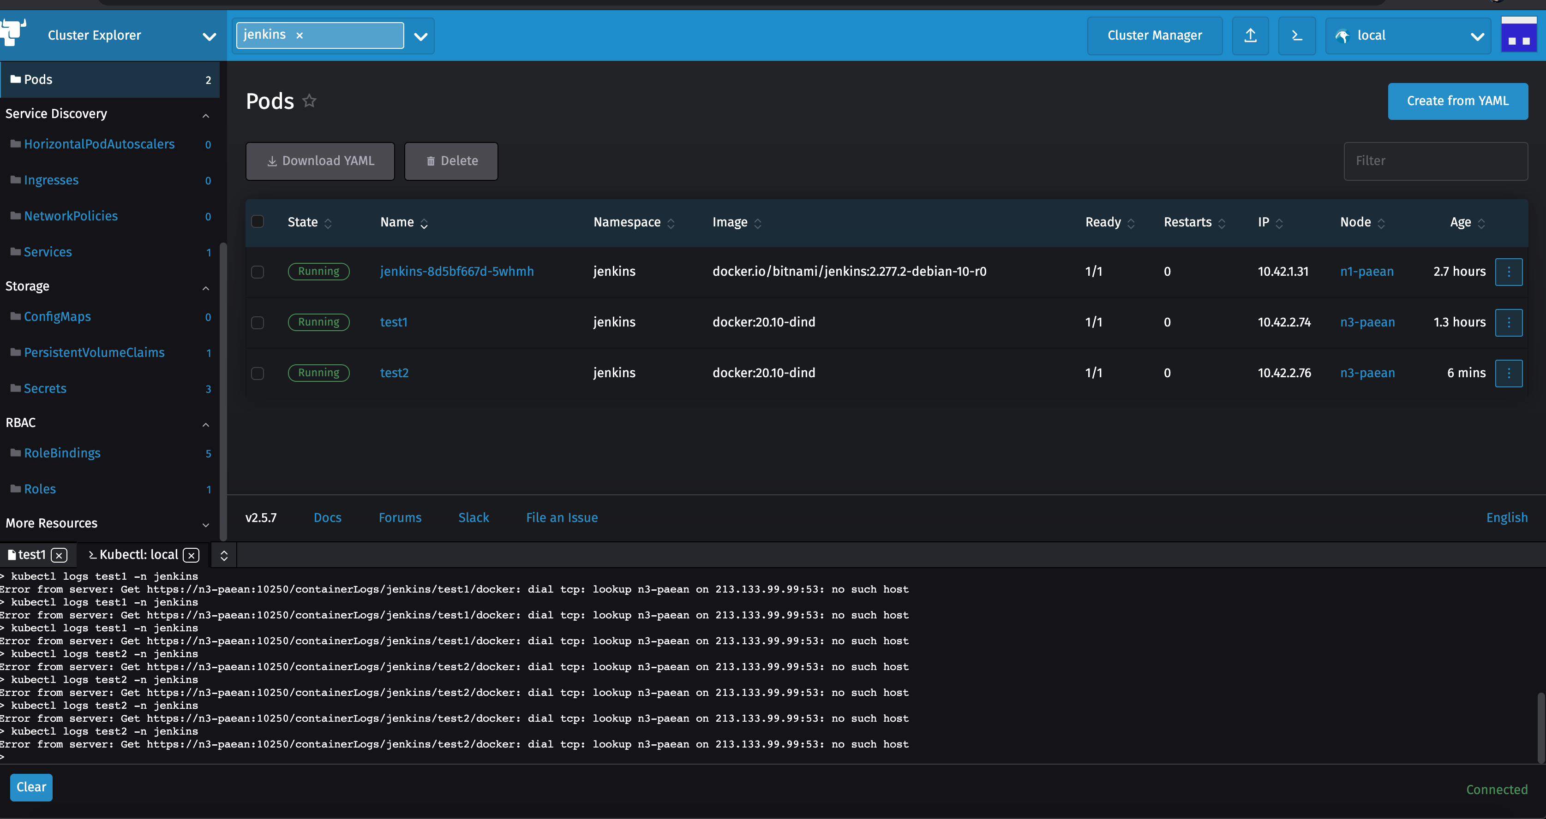
Task: Sort pods by Node column arrows
Action: click(x=1381, y=223)
